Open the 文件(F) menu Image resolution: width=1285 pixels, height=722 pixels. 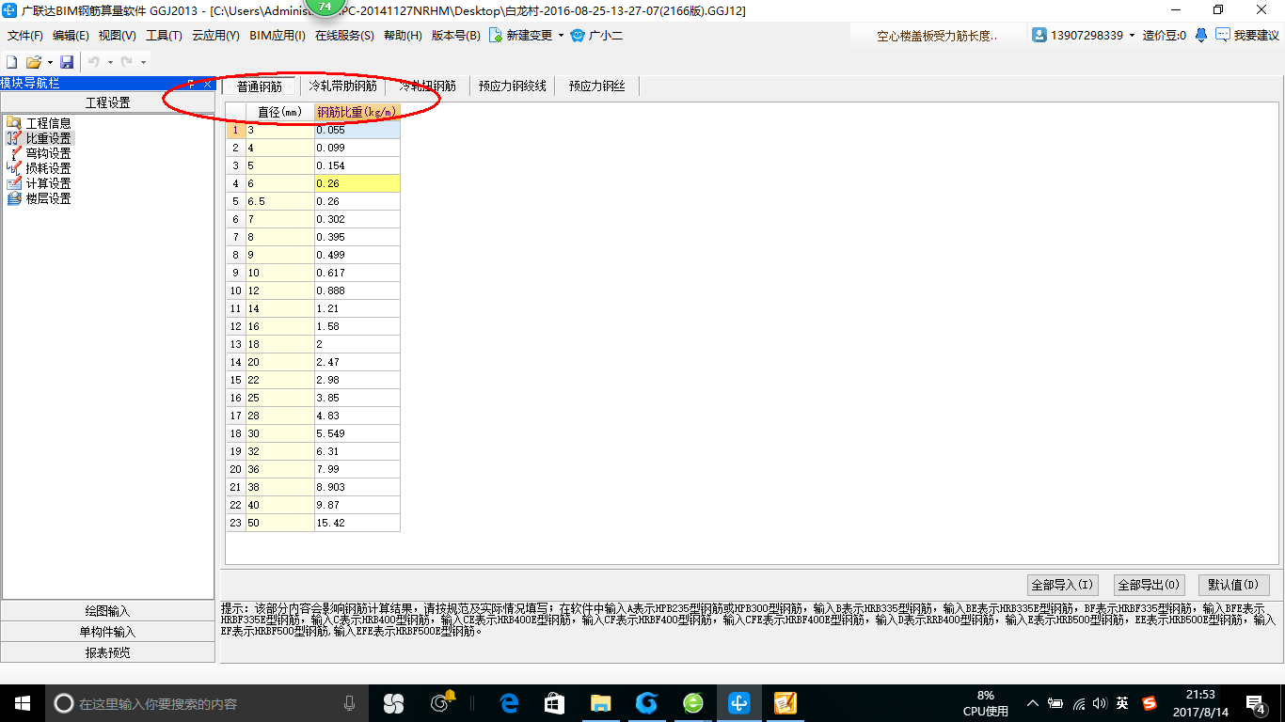[25, 36]
